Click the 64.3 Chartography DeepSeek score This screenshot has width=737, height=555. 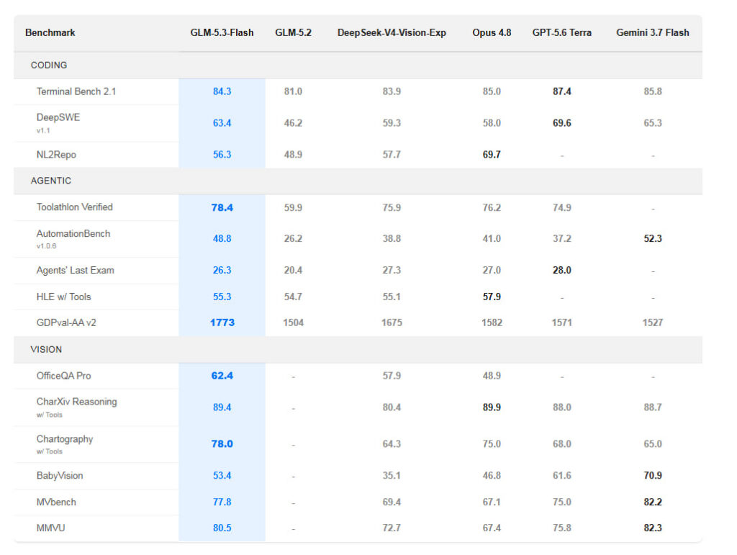[392, 444]
